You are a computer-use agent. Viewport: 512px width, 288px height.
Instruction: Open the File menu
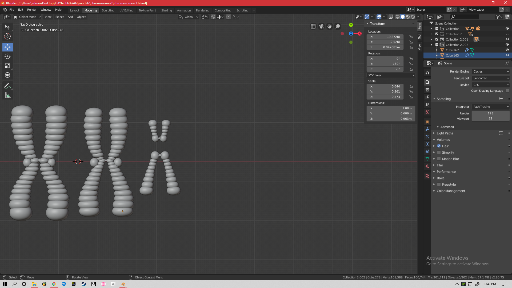pyautogui.click(x=12, y=10)
